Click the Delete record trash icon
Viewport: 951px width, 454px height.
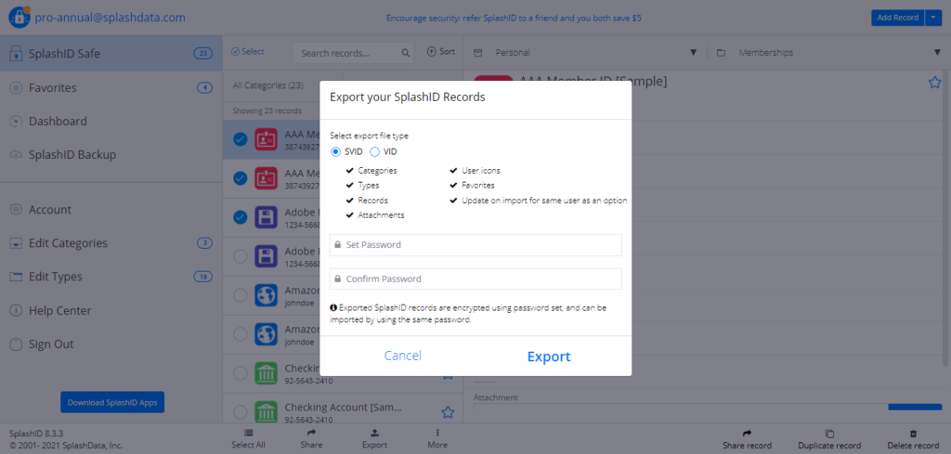pos(913,434)
